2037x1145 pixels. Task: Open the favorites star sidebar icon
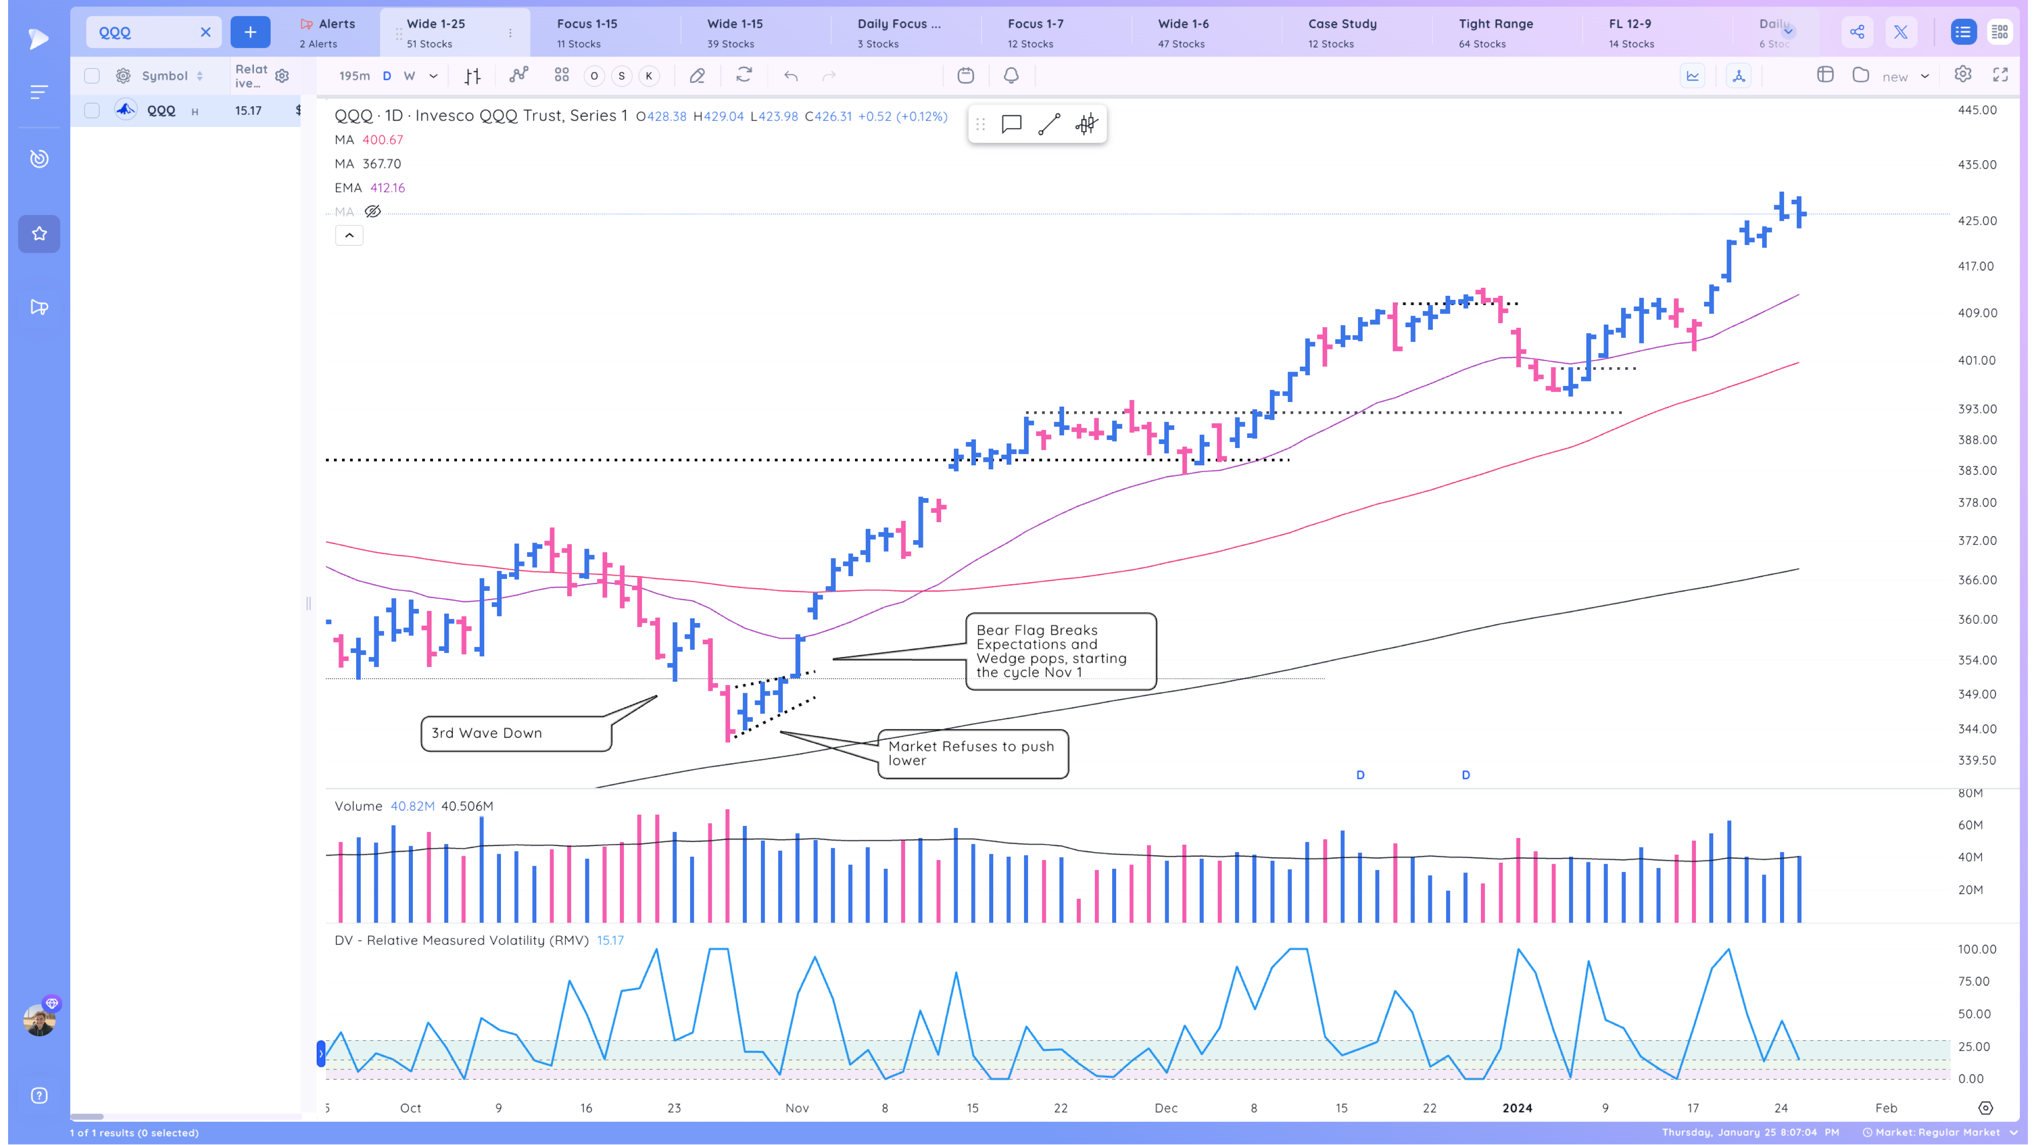tap(39, 234)
